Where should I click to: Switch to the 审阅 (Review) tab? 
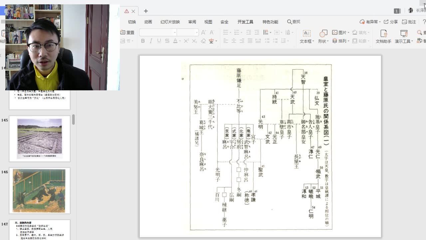tap(192, 22)
